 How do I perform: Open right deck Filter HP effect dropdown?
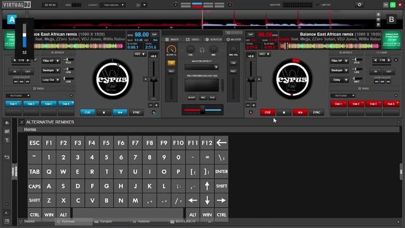[x=339, y=61]
